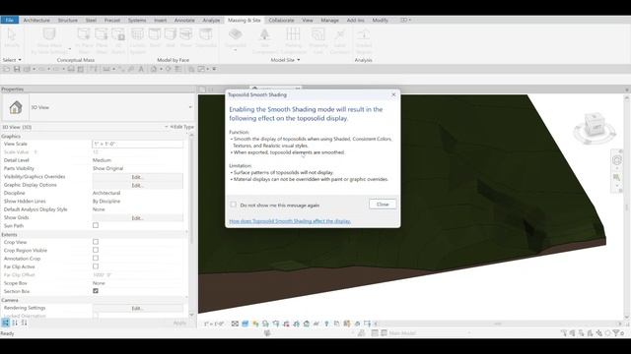Image resolution: width=631 pixels, height=354 pixels.
Task: Click Close button in Toposolid Smooth Shading dialog
Action: [383, 205]
